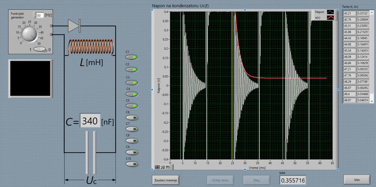This screenshot has width=376, height=187.
Task: Click the function generator frequency knob
Action: (x=30, y=34)
